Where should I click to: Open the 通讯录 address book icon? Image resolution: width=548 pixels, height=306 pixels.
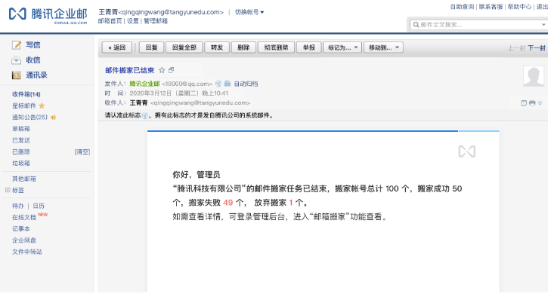17,75
